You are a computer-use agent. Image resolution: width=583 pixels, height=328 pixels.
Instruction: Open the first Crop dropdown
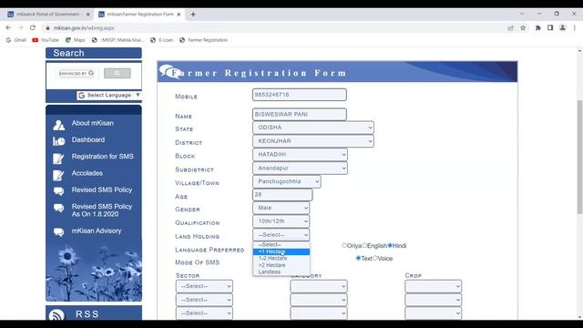[434, 286]
